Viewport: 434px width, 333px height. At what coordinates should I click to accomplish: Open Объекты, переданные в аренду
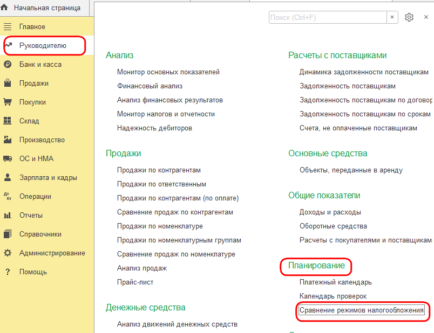(x=351, y=170)
